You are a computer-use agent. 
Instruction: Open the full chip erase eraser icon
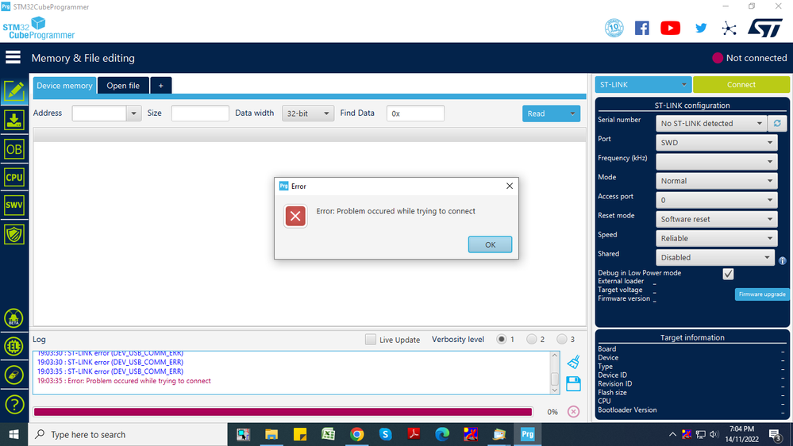(x=13, y=375)
